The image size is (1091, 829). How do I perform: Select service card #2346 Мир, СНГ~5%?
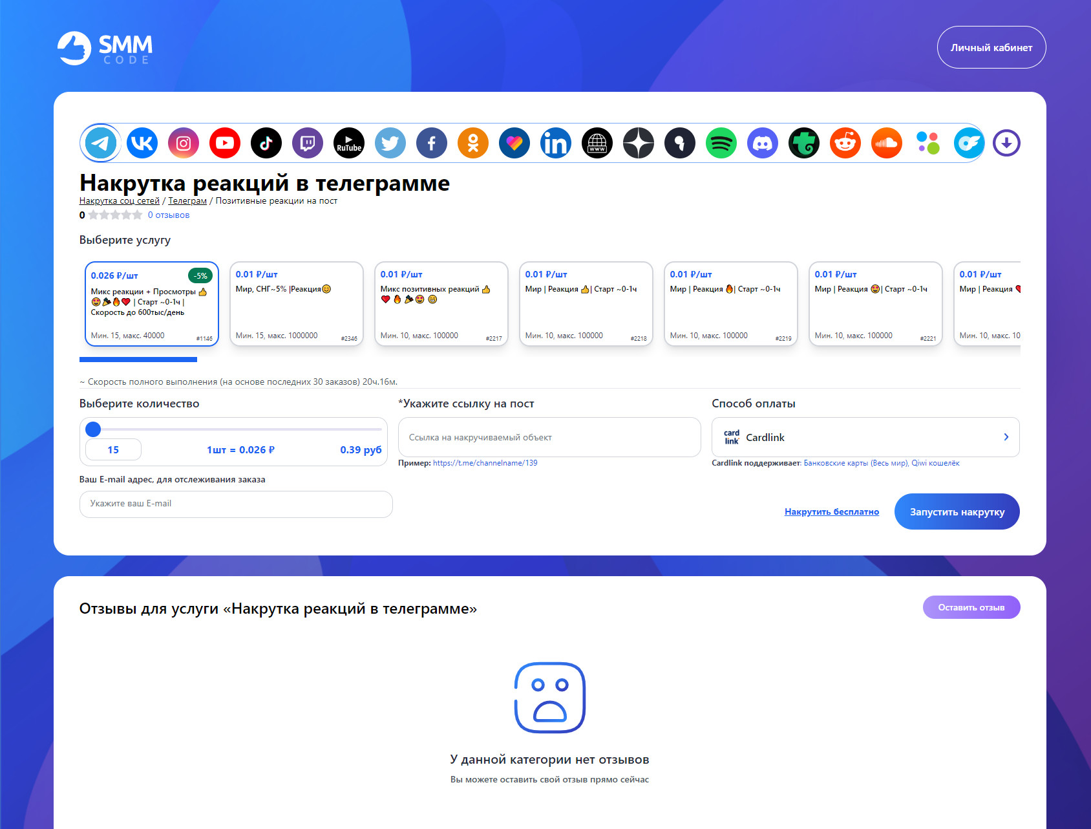point(297,304)
